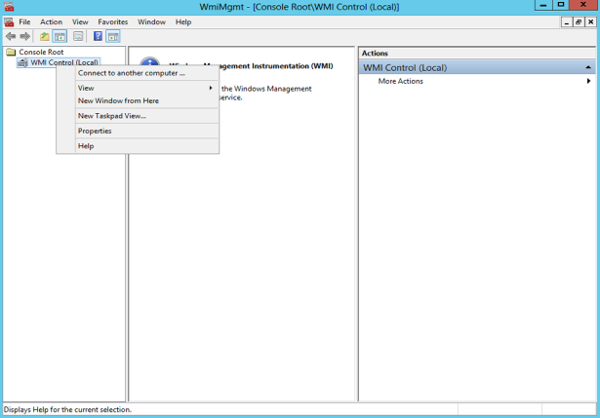This screenshot has width=600, height=418.
Task: Toggle Show/Hide Console Tree toolbar icon
Action: click(x=60, y=36)
